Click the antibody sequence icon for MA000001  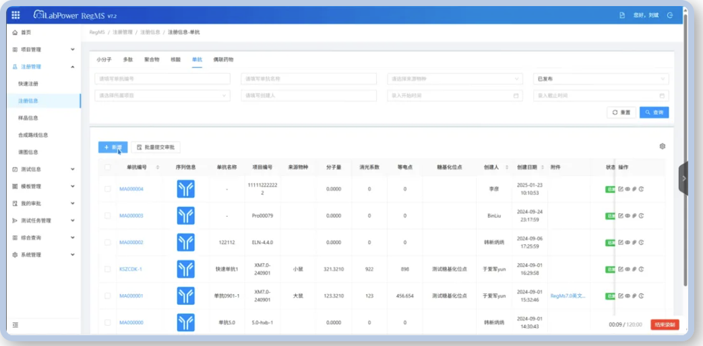pyautogui.click(x=185, y=296)
